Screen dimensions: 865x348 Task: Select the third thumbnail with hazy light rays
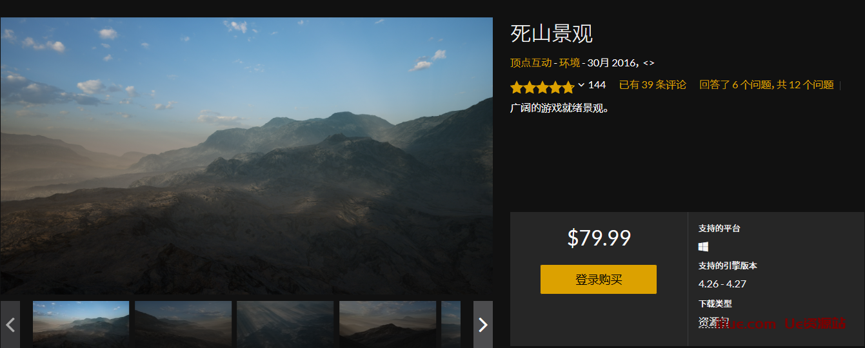[285, 324]
